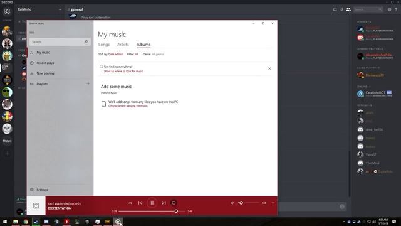This screenshot has height=226, width=401.
Task: Open mini view from player bar
Action: point(264,203)
